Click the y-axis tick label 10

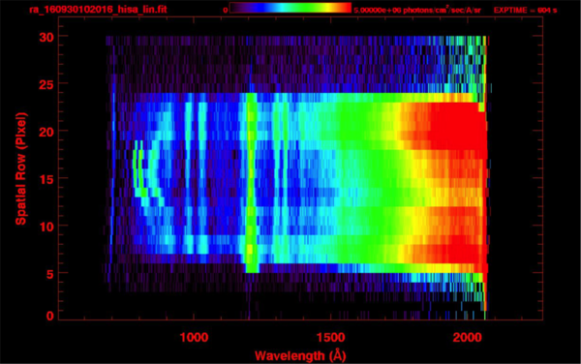[46, 227]
